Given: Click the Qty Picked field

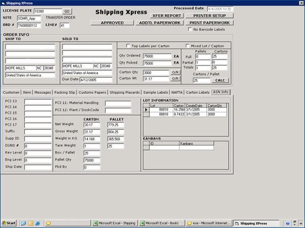Looking at the screenshot, I should [157, 63].
